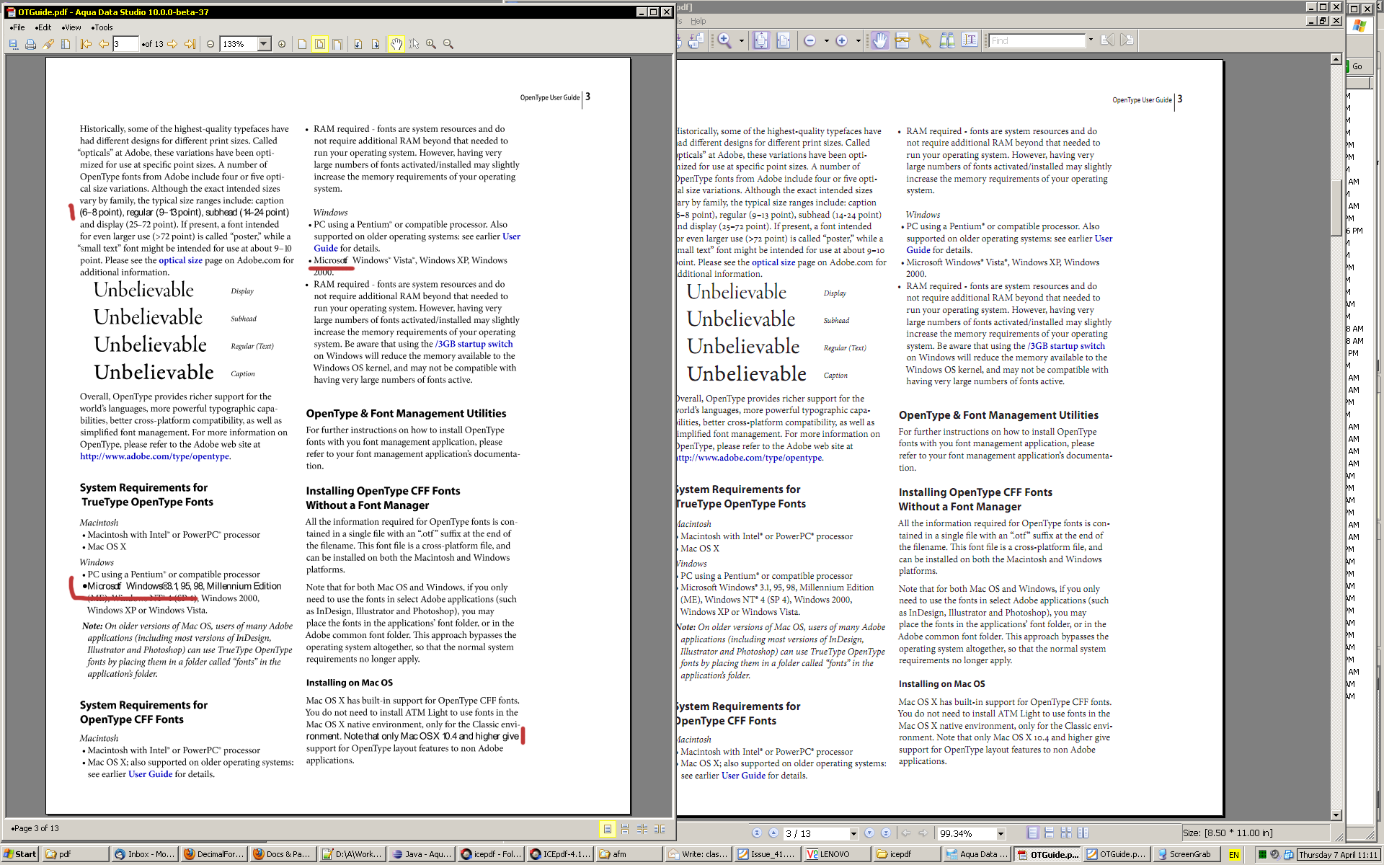Open search using the binoculars icon
1384x865 pixels.
pos(947,40)
